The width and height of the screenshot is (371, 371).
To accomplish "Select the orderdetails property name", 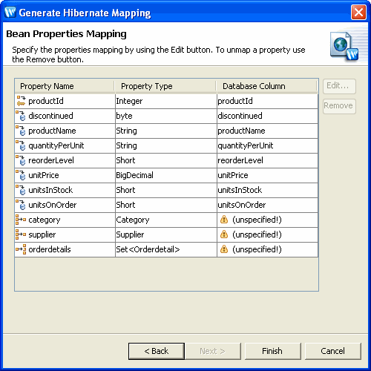I will pos(50,249).
